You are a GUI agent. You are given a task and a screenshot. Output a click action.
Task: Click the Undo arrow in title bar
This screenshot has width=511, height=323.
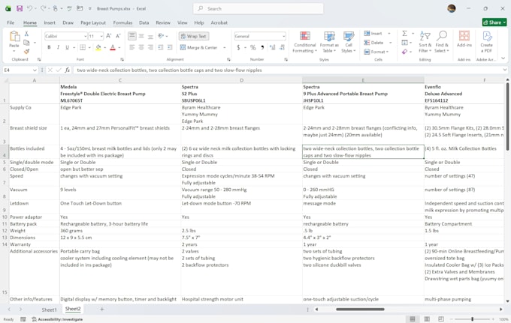click(x=29, y=8)
